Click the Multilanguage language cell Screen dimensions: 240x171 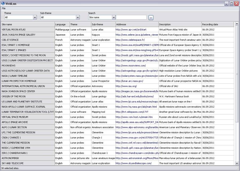[x=62, y=30]
